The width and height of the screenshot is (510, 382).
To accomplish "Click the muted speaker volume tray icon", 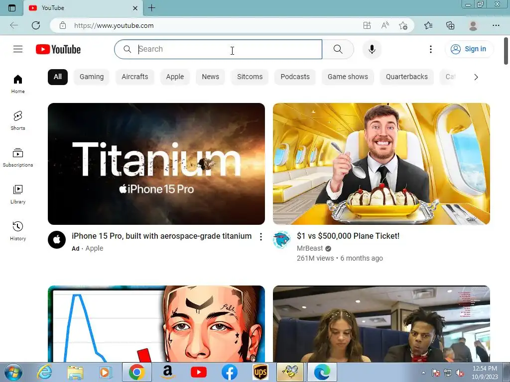I will point(460,373).
